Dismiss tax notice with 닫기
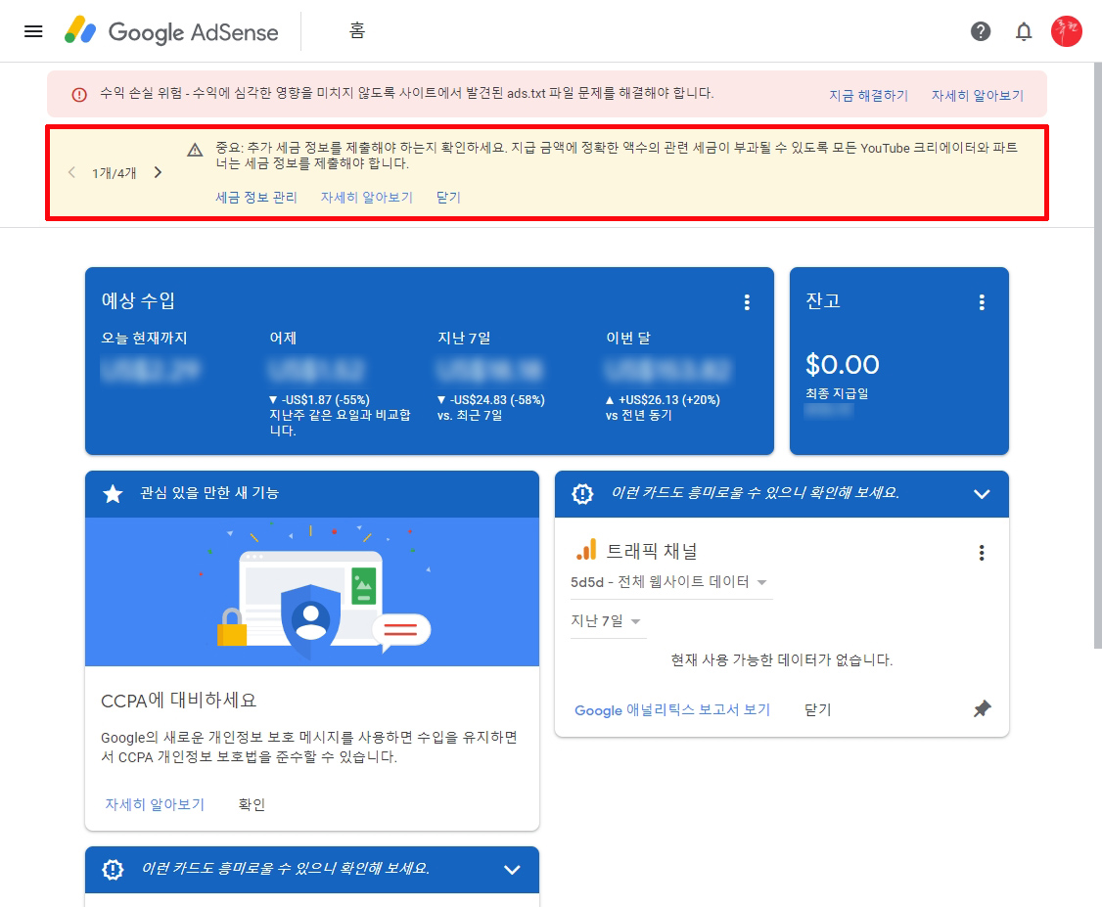Screen dimensions: 1102x907 pos(448,198)
